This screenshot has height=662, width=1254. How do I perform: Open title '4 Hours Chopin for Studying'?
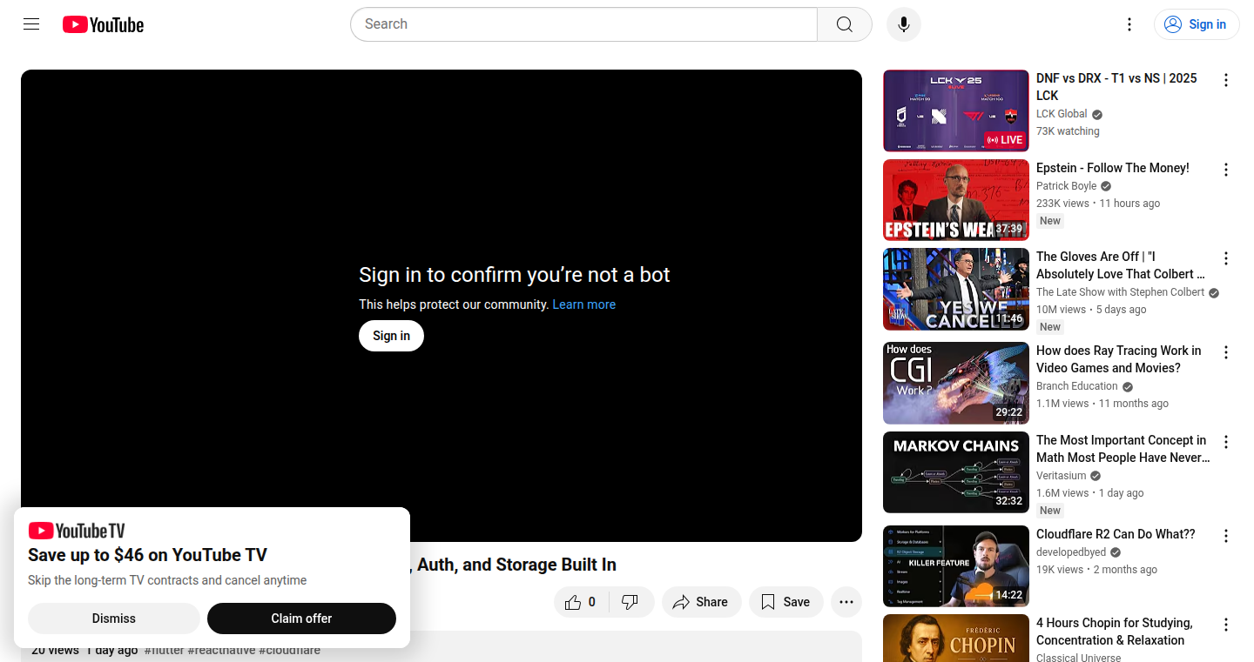click(x=1115, y=632)
